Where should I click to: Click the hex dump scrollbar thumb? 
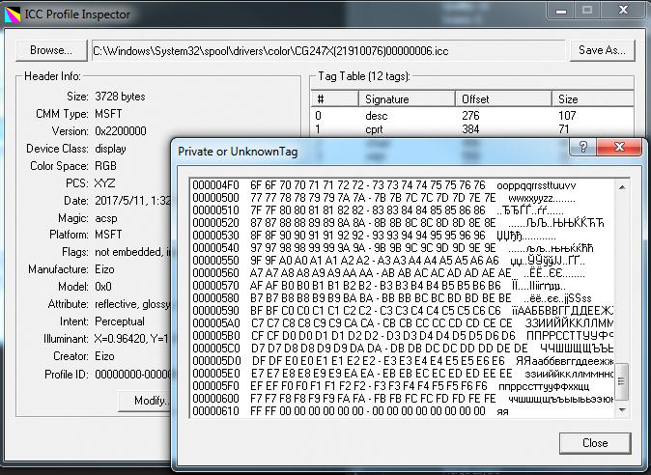click(621, 380)
